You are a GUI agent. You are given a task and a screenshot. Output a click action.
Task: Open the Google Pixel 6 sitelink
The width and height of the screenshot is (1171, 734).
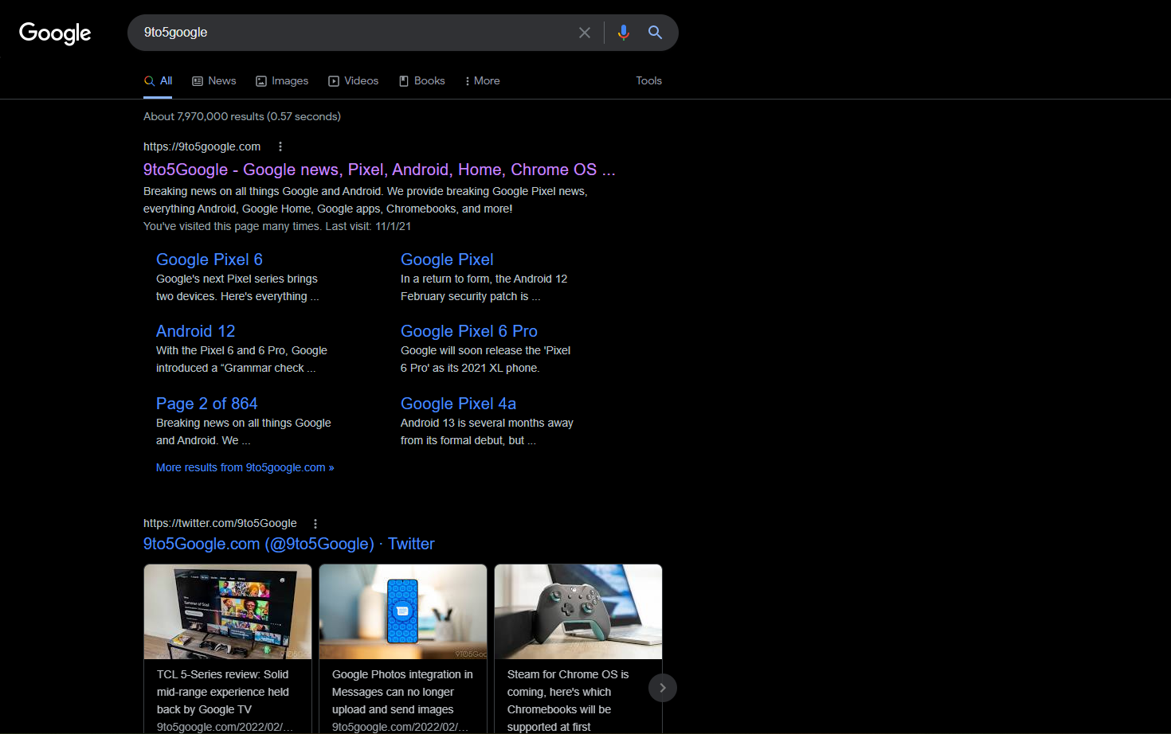(210, 260)
